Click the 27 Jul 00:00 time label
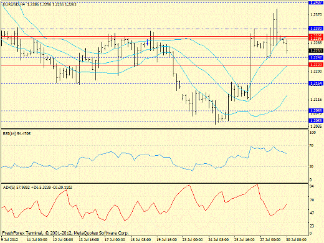Image resolution: width=324 pixels, height=243 pixels. point(270,240)
